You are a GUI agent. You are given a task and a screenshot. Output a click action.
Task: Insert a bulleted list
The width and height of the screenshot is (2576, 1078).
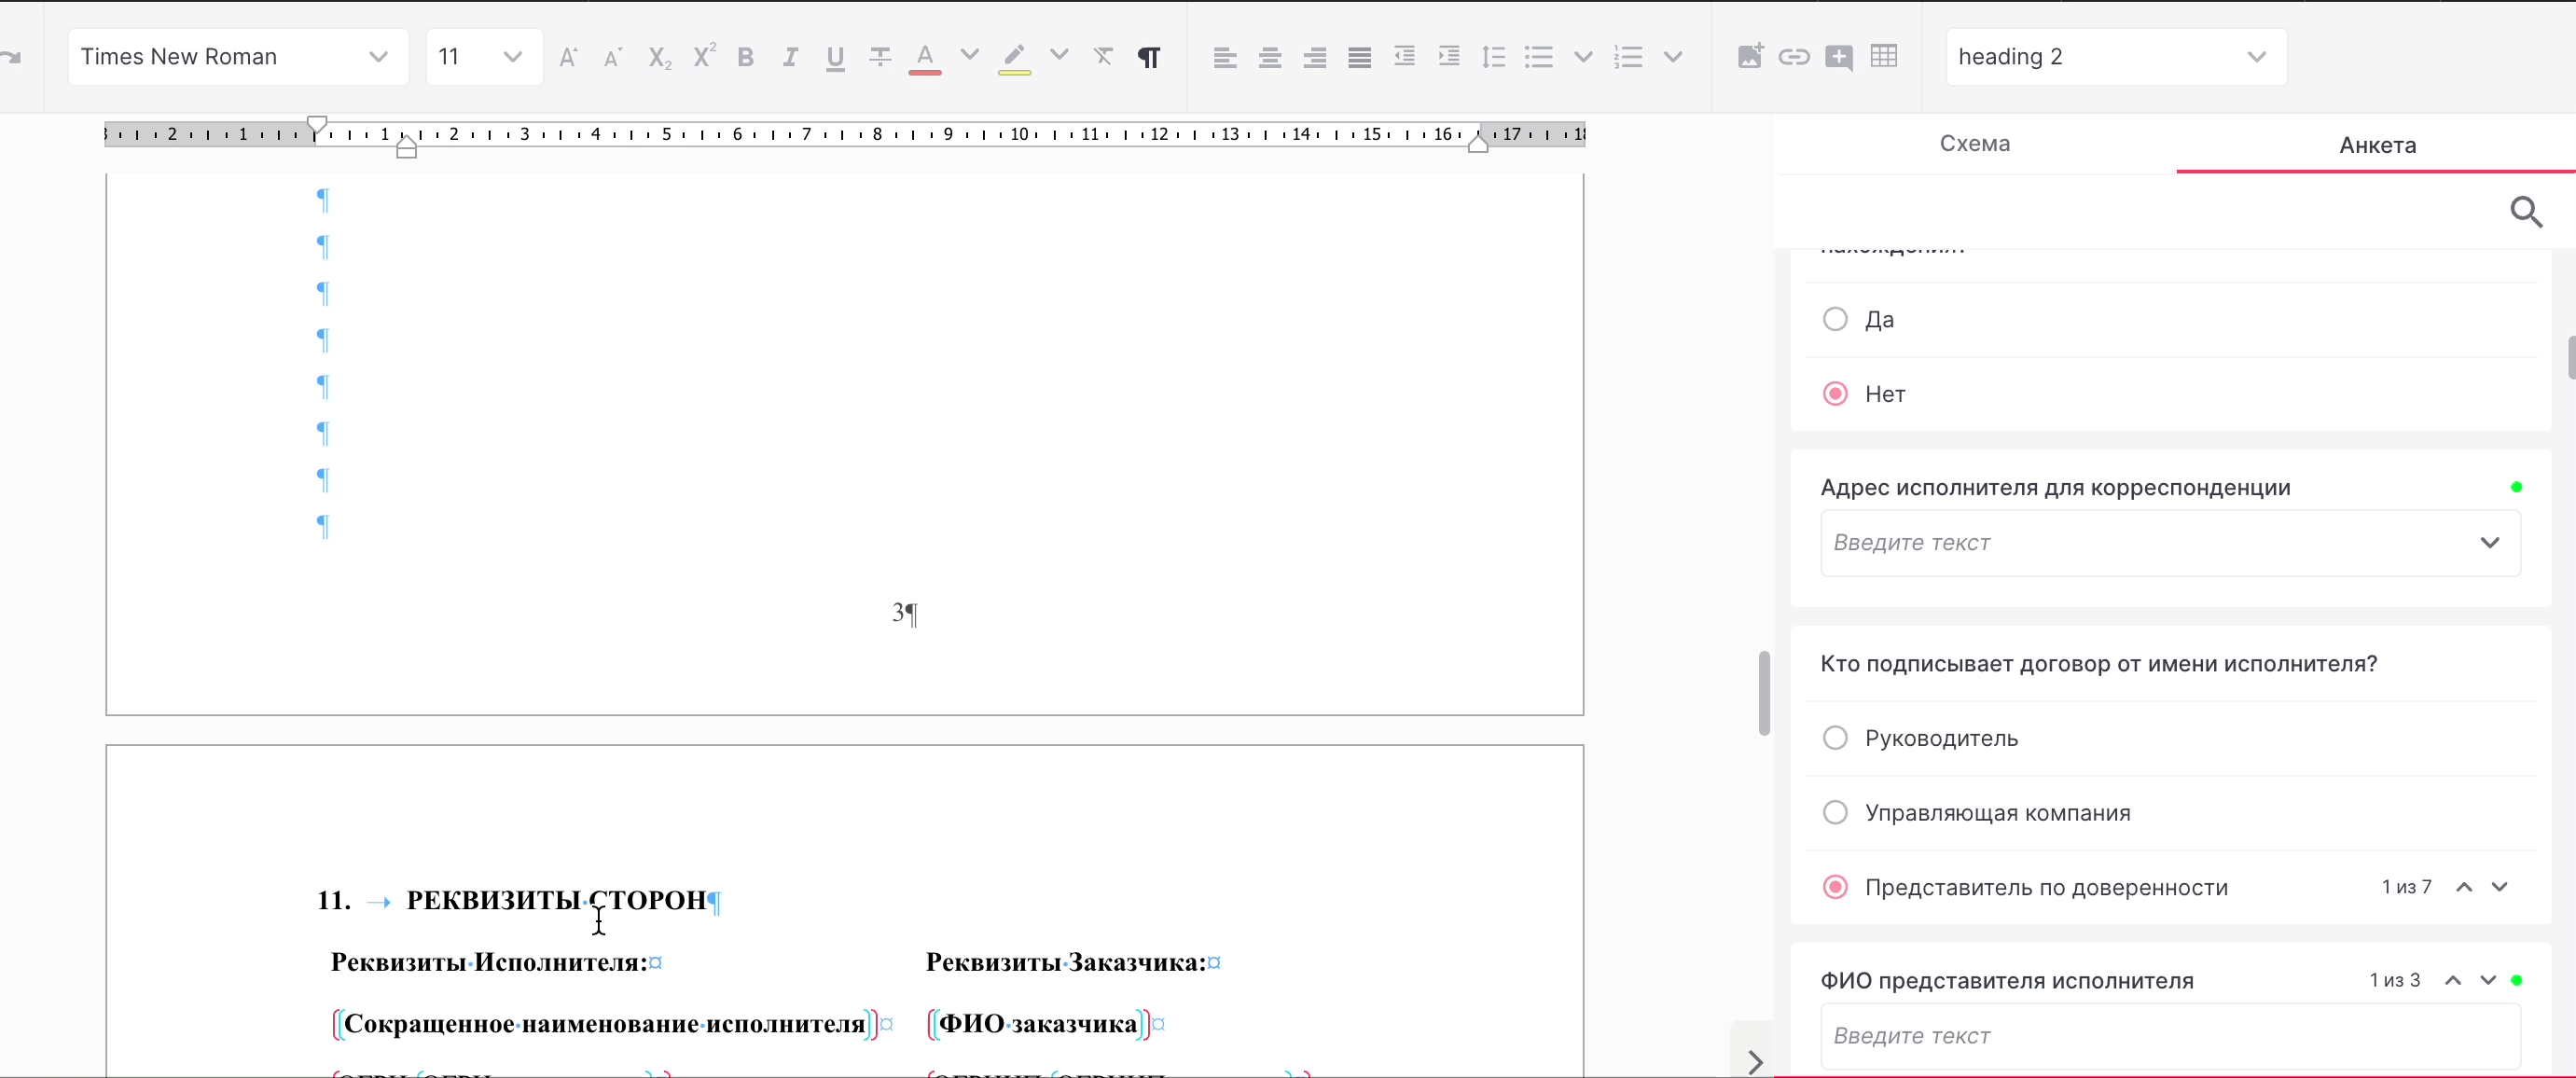click(1539, 57)
